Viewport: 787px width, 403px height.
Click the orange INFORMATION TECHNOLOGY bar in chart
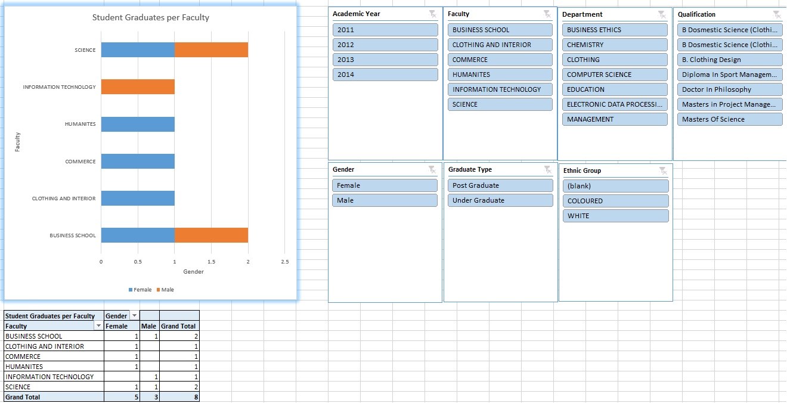pos(138,87)
